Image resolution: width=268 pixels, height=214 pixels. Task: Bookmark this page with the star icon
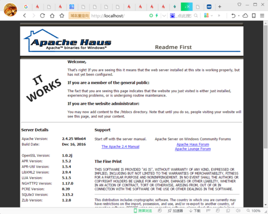tap(62, 16)
